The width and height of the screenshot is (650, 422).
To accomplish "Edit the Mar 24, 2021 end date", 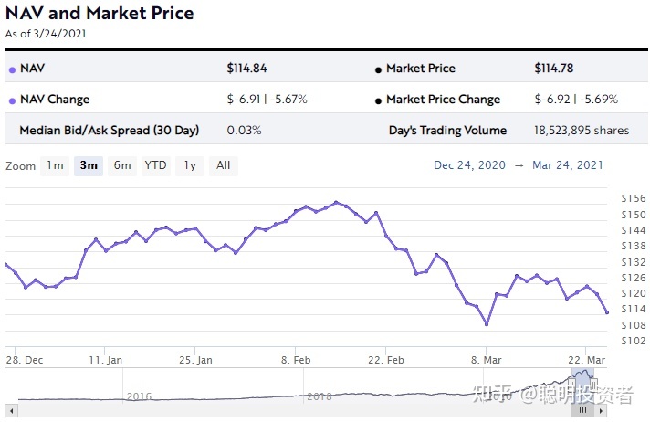I will (568, 165).
